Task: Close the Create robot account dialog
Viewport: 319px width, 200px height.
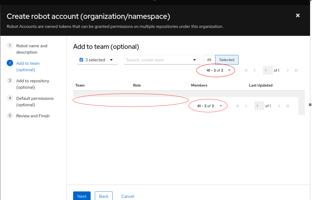Action: point(298,16)
